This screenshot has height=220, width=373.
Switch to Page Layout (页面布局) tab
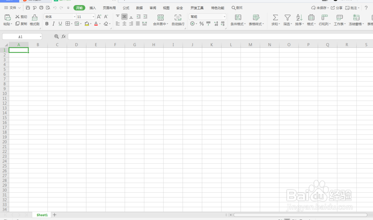click(x=109, y=8)
